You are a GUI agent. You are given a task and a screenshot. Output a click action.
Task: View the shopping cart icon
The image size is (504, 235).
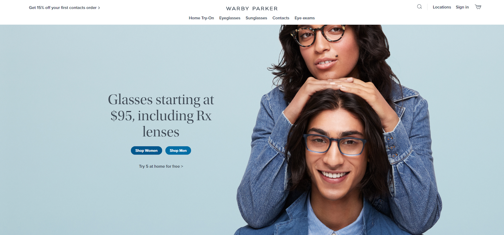[x=478, y=7]
